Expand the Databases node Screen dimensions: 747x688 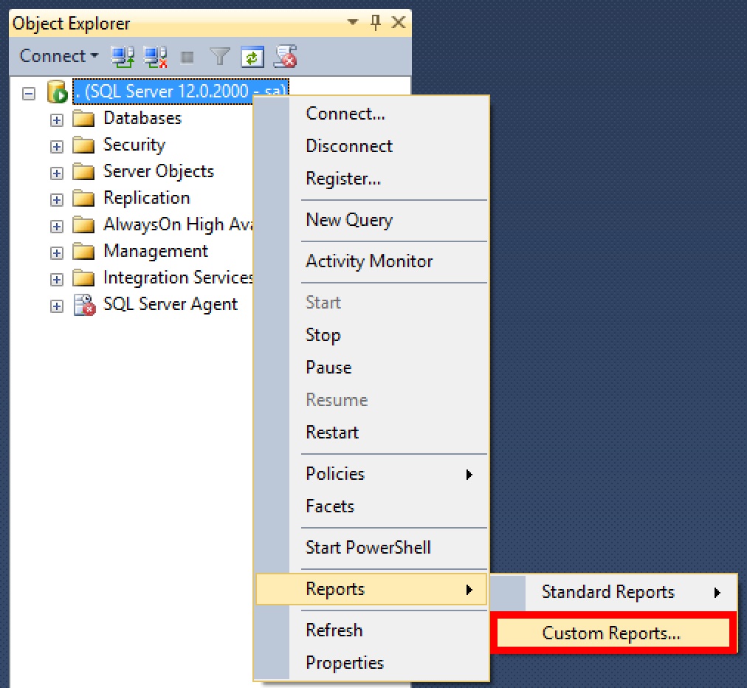57,120
